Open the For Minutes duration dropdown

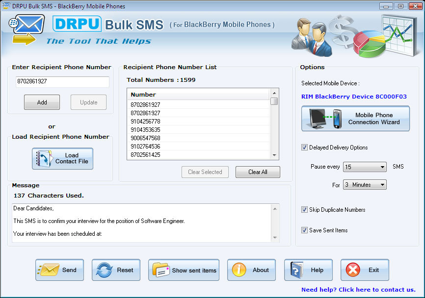point(365,185)
